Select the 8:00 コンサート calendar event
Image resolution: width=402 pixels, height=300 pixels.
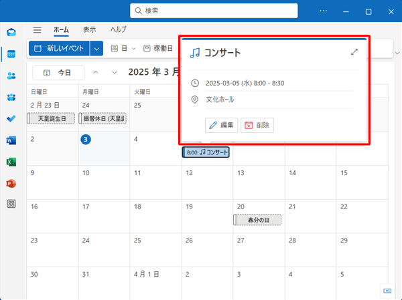point(206,152)
